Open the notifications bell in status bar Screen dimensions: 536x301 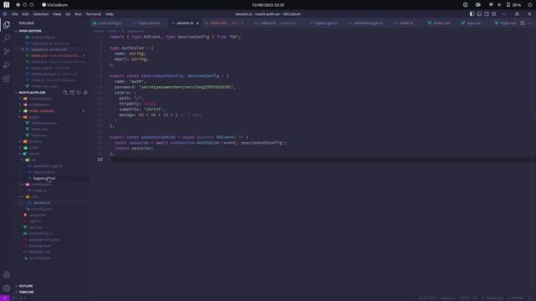click(530, 298)
